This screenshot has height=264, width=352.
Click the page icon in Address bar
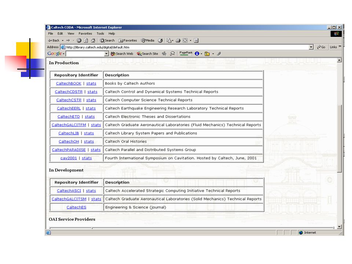[63, 47]
